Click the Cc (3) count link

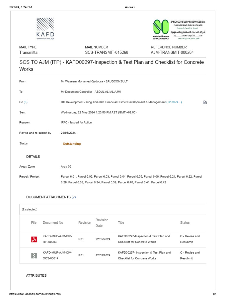click(26, 102)
